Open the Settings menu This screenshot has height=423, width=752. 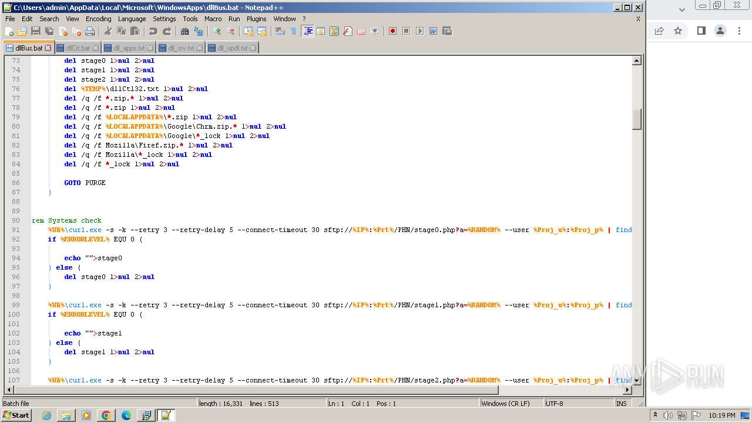click(x=164, y=19)
